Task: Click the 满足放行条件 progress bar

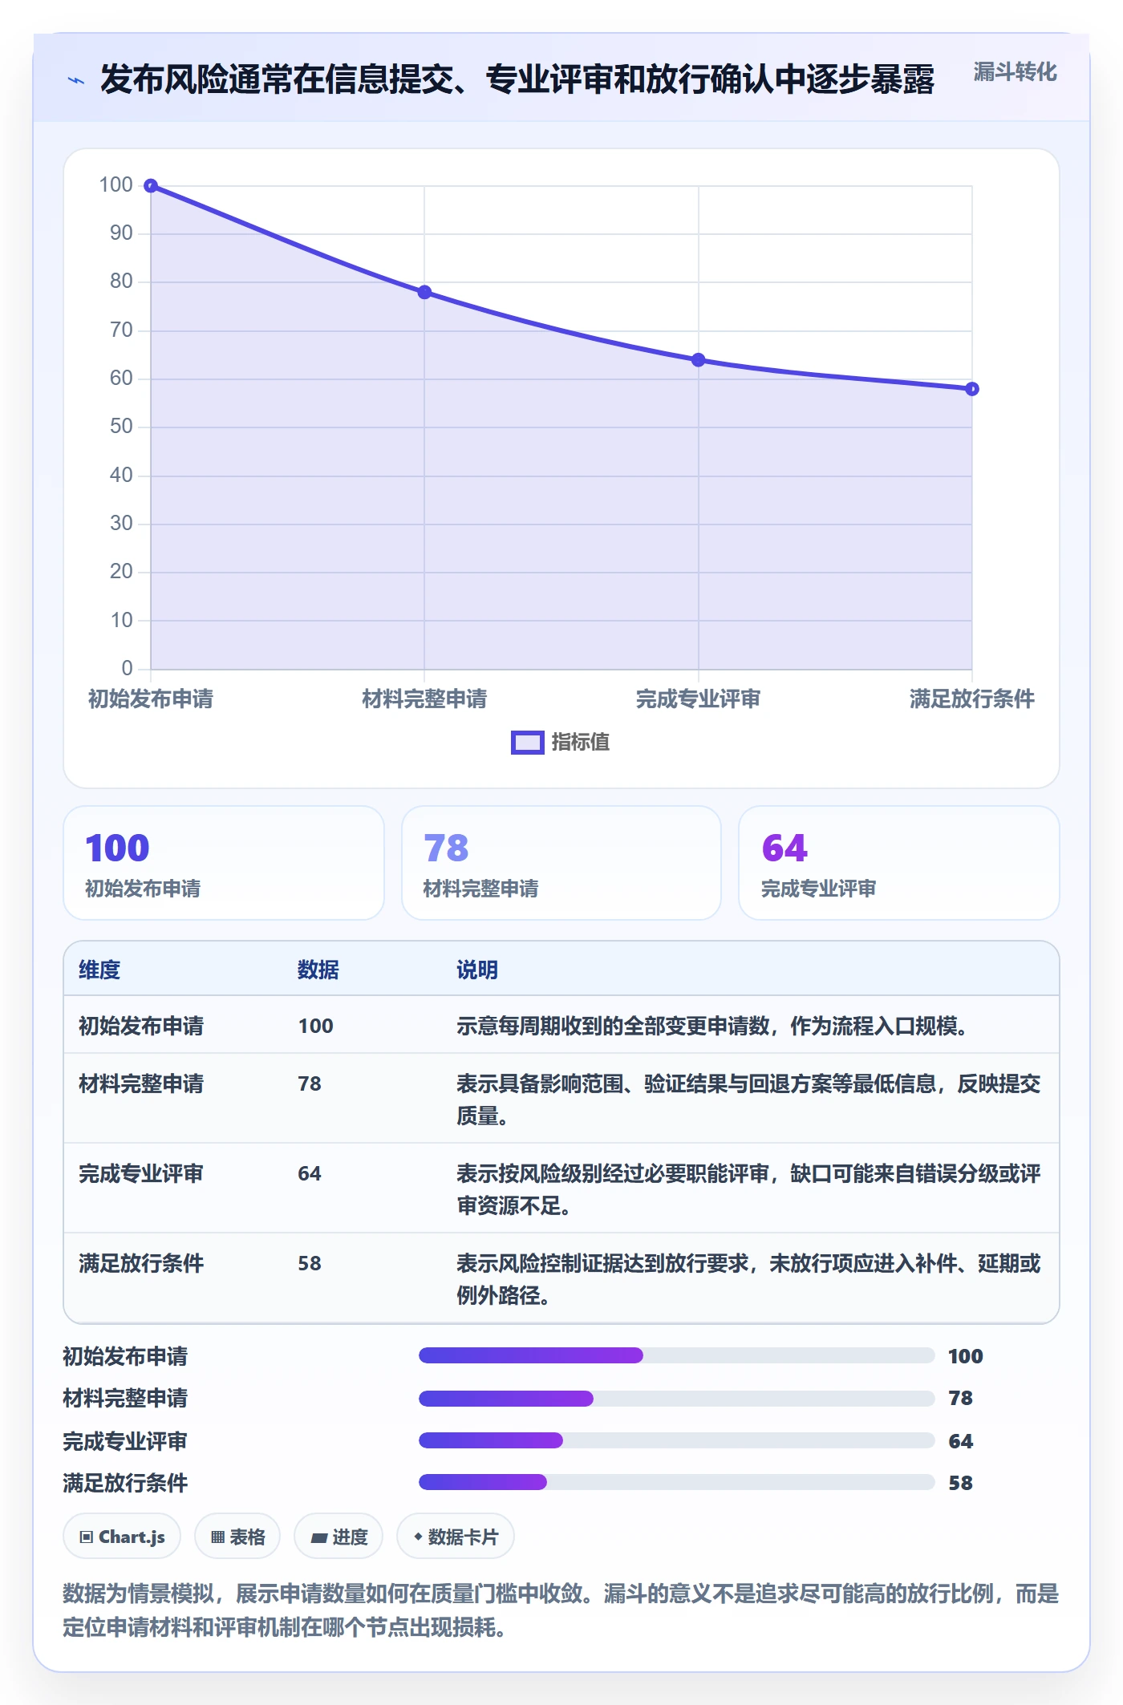Action: click(x=676, y=1482)
